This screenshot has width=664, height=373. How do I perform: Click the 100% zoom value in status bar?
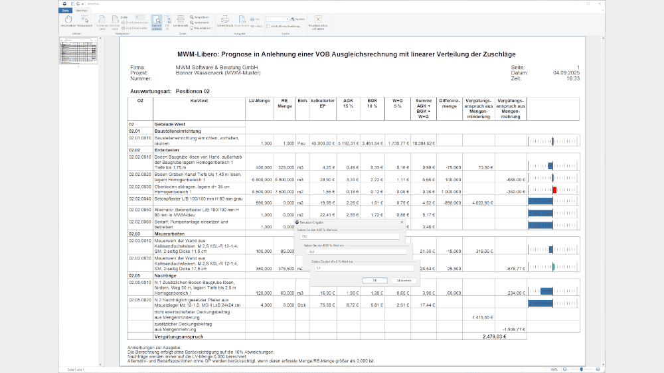click(x=554, y=370)
